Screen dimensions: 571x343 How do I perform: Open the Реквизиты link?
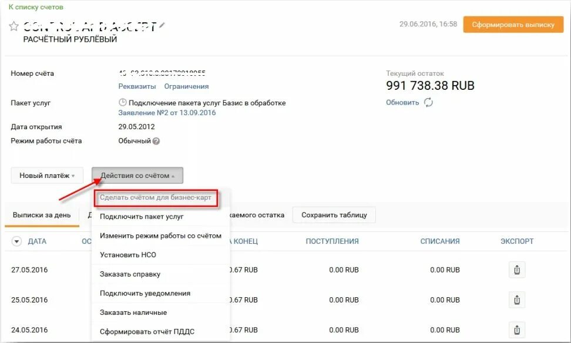pos(136,86)
